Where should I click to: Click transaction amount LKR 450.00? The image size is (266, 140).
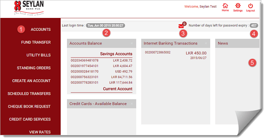click(196, 53)
